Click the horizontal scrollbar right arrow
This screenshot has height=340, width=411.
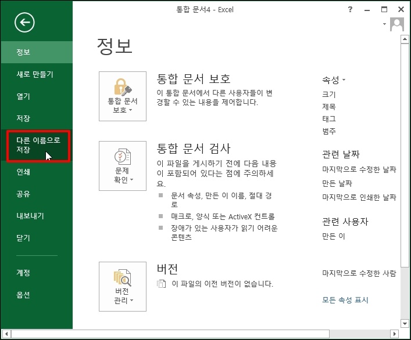394,334
